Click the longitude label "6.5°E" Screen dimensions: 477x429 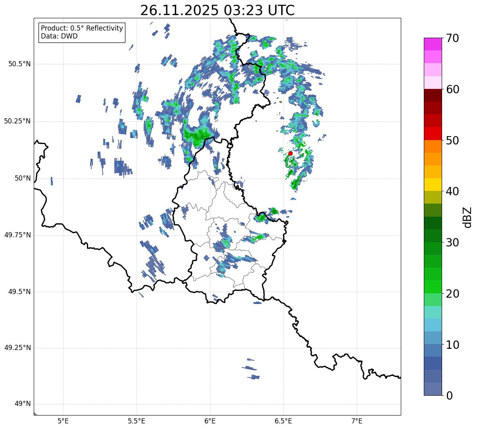coord(284,421)
